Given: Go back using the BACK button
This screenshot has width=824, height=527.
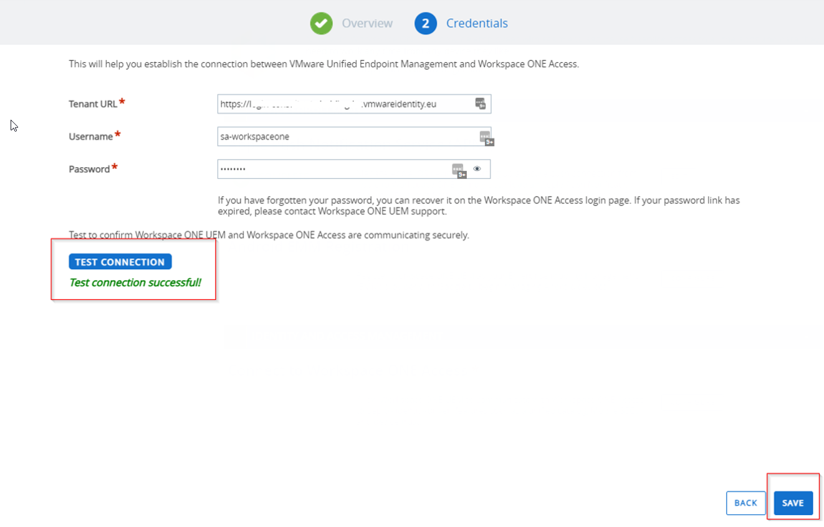Looking at the screenshot, I should click(x=745, y=503).
